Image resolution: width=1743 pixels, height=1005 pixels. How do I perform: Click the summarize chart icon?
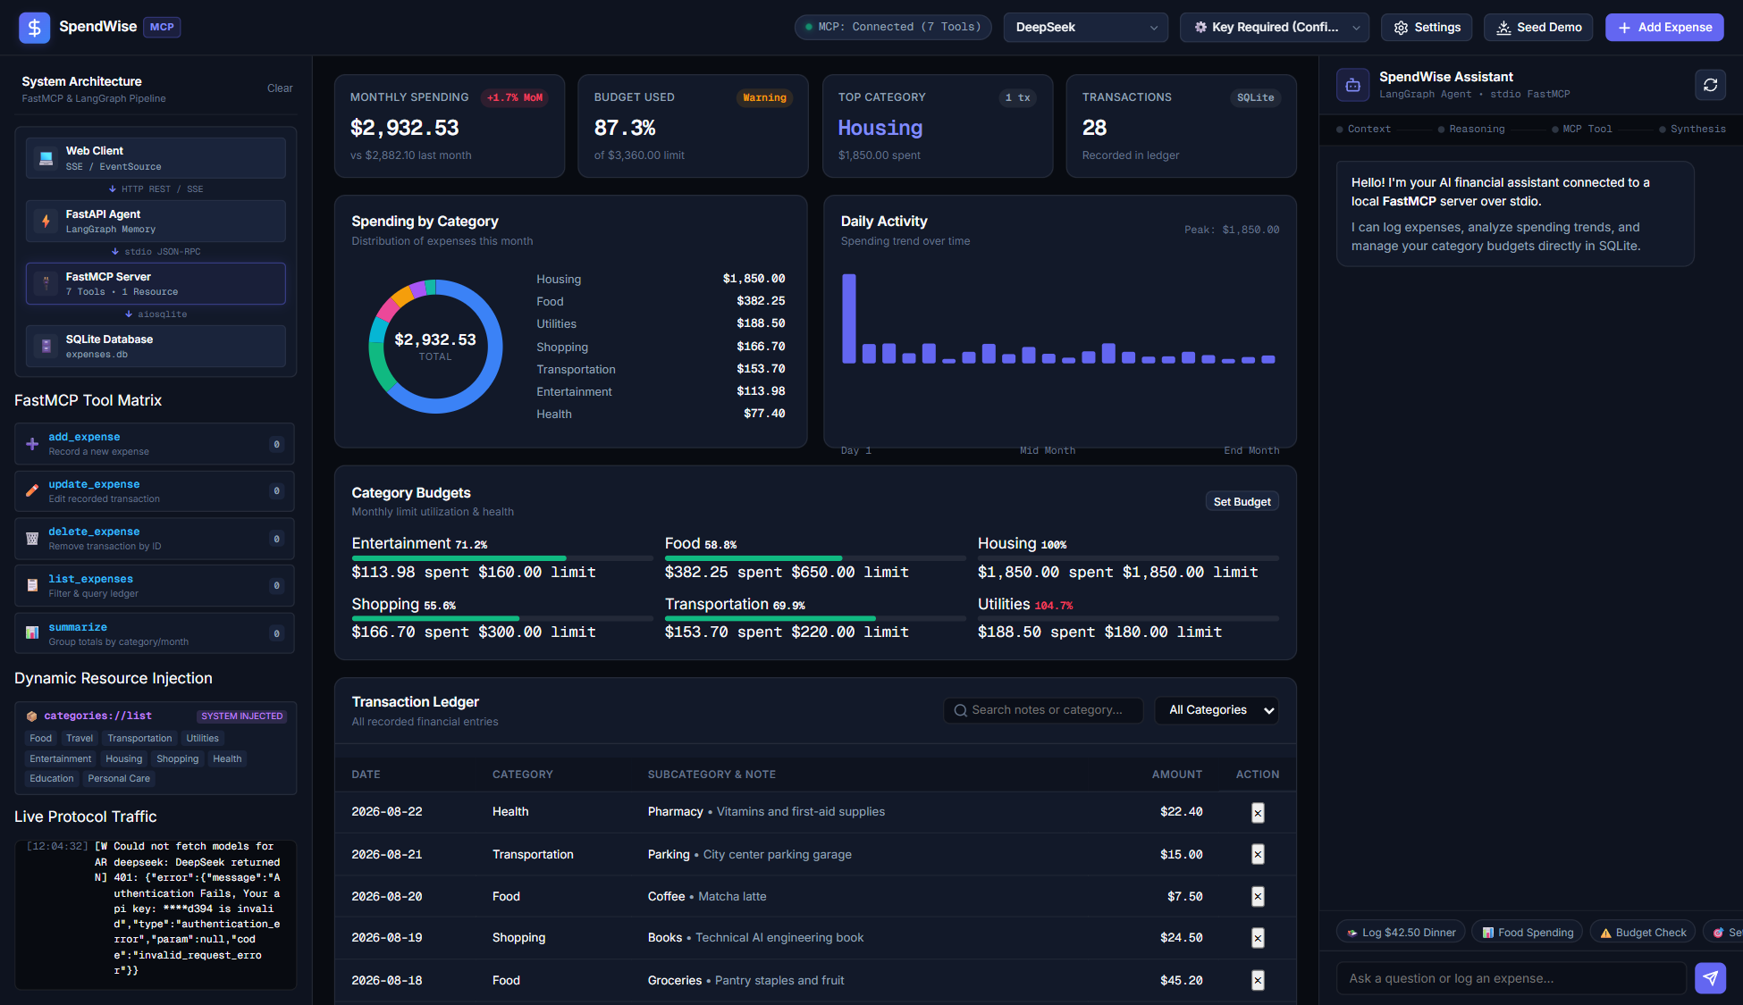[x=32, y=633]
